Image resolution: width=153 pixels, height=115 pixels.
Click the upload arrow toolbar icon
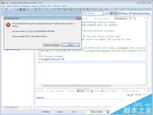21,9
